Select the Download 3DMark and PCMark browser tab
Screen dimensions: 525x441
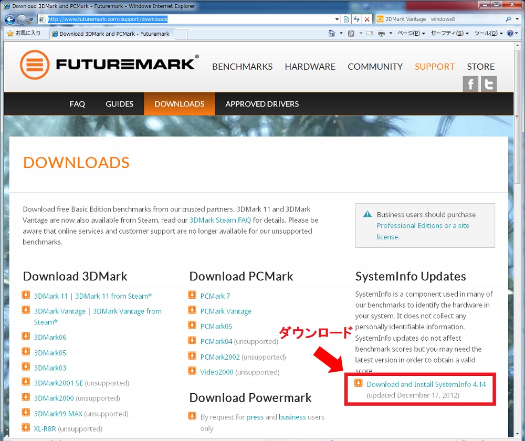pyautogui.click(x=112, y=34)
